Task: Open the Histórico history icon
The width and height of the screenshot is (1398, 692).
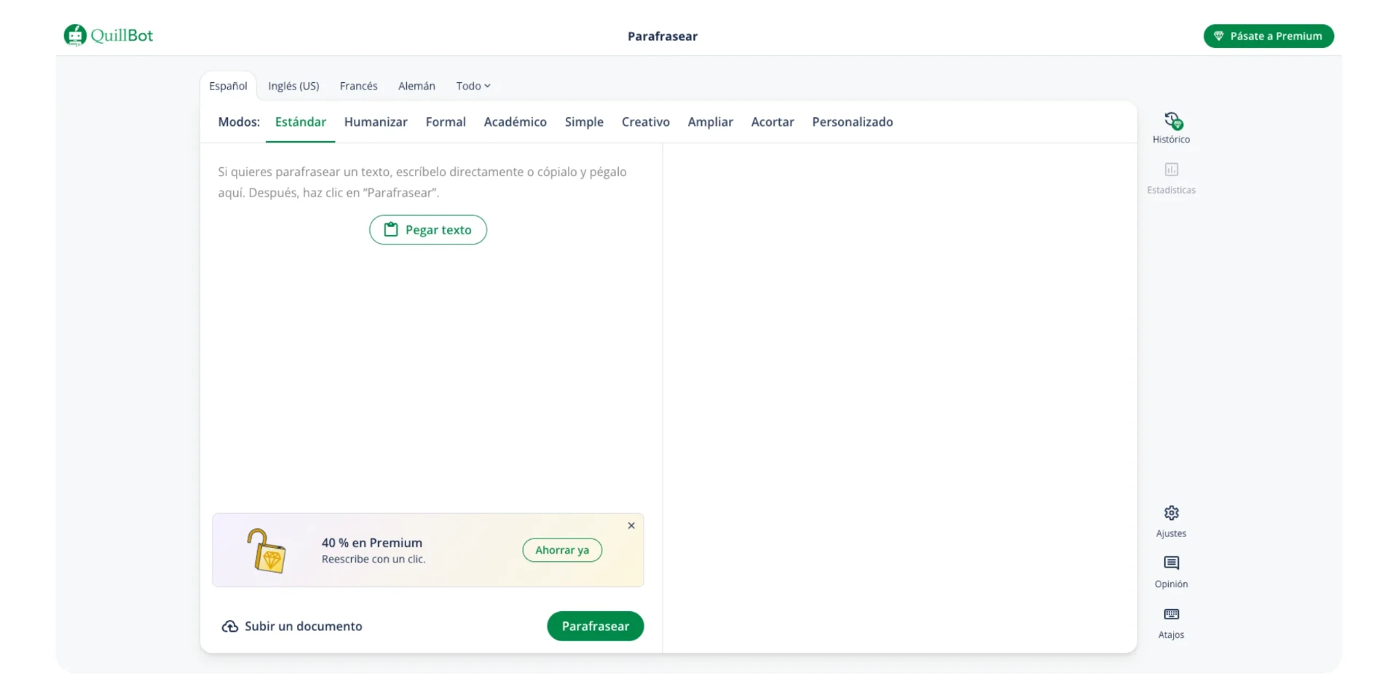Action: 1171,121
